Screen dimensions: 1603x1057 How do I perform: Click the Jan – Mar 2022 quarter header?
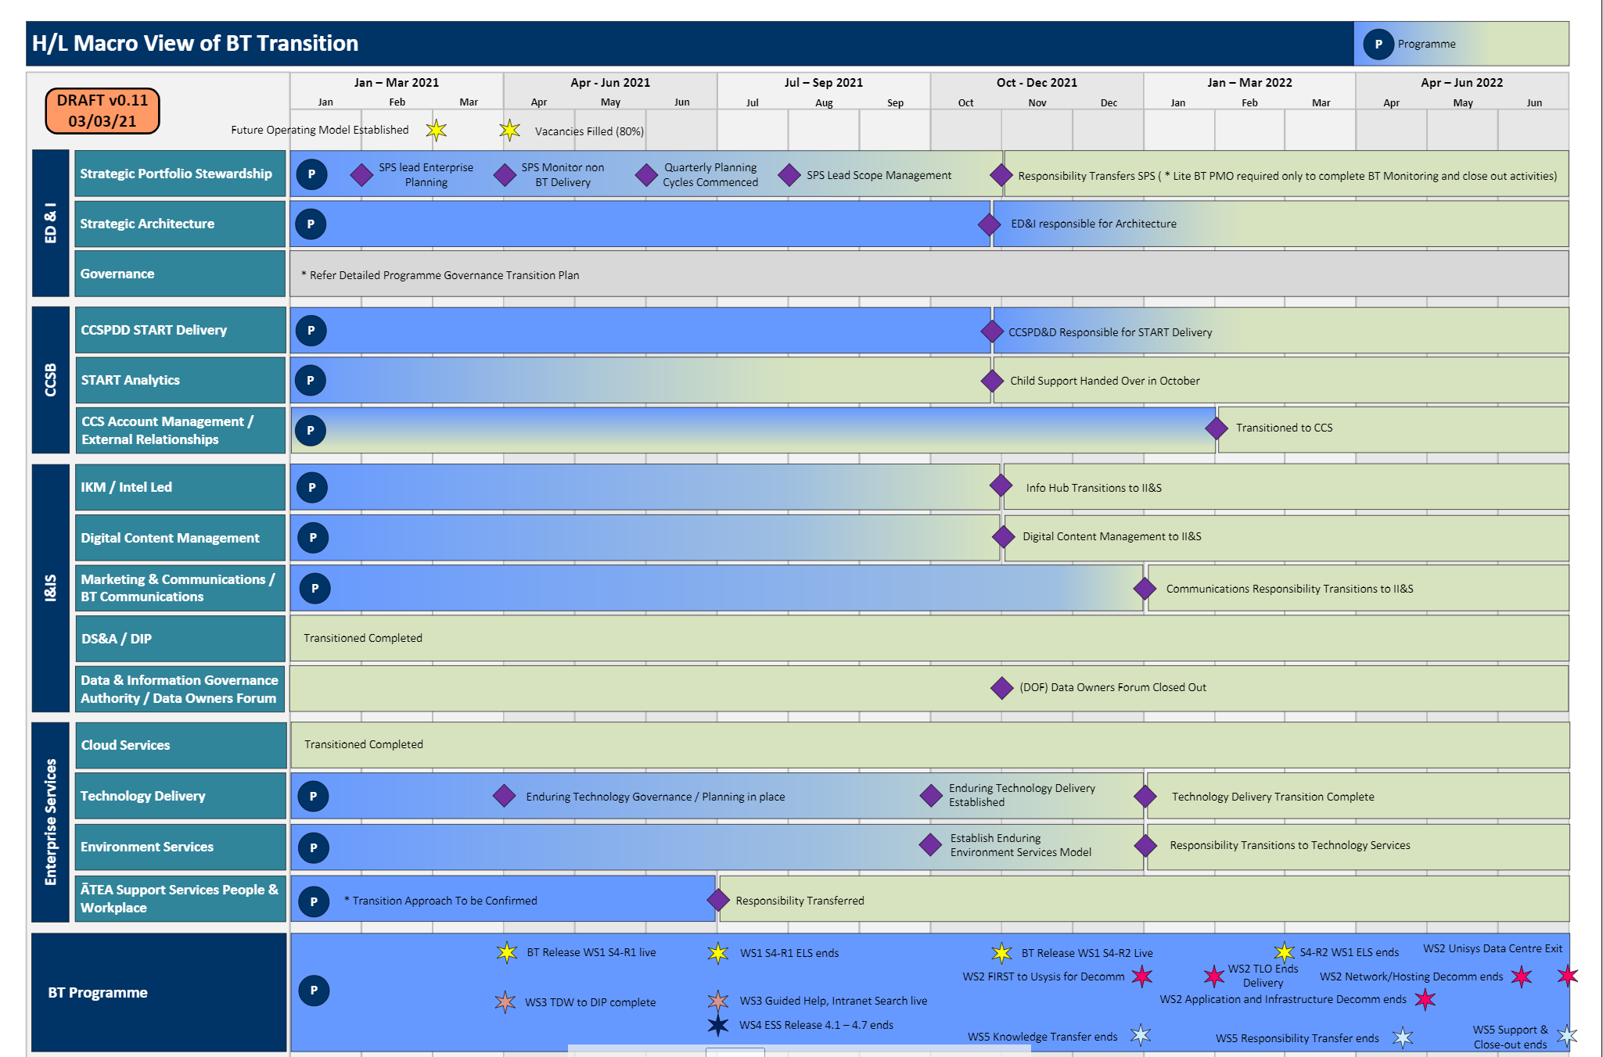point(1249,83)
